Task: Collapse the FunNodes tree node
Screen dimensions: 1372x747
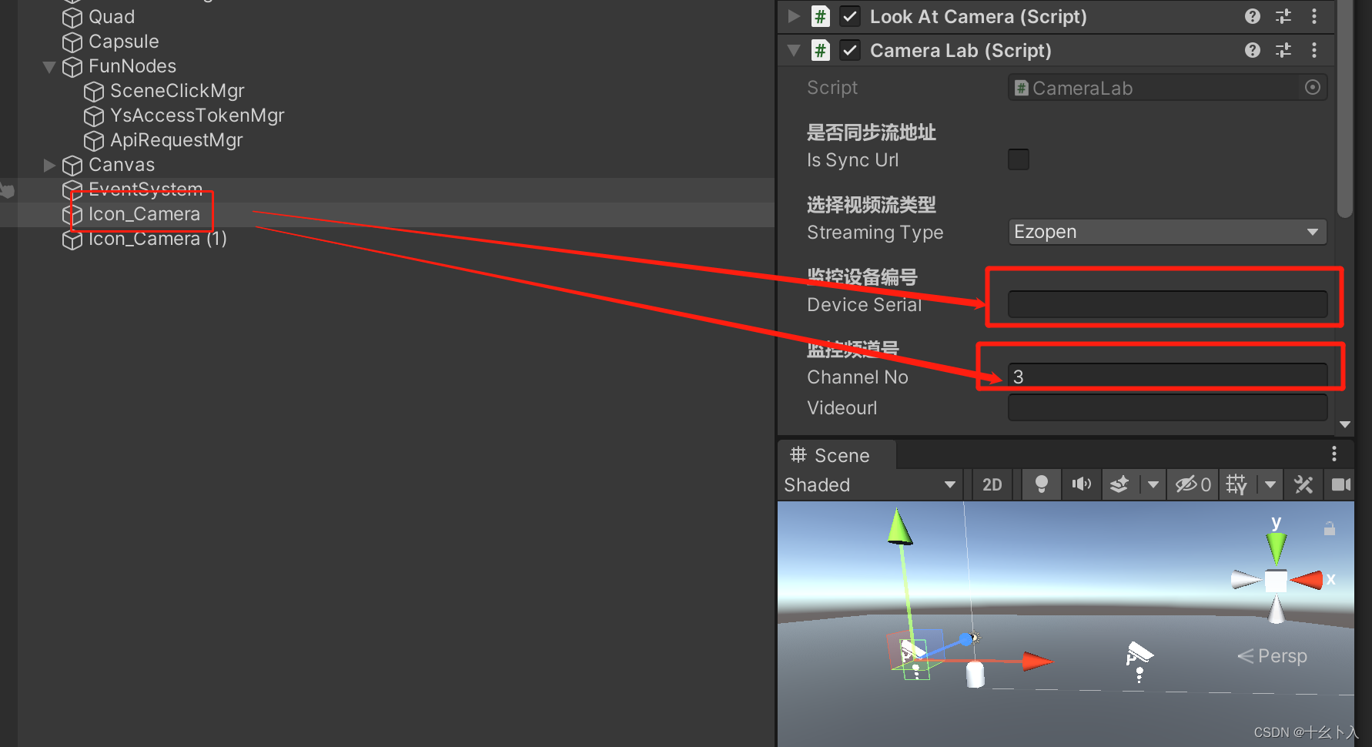Action: tap(49, 67)
